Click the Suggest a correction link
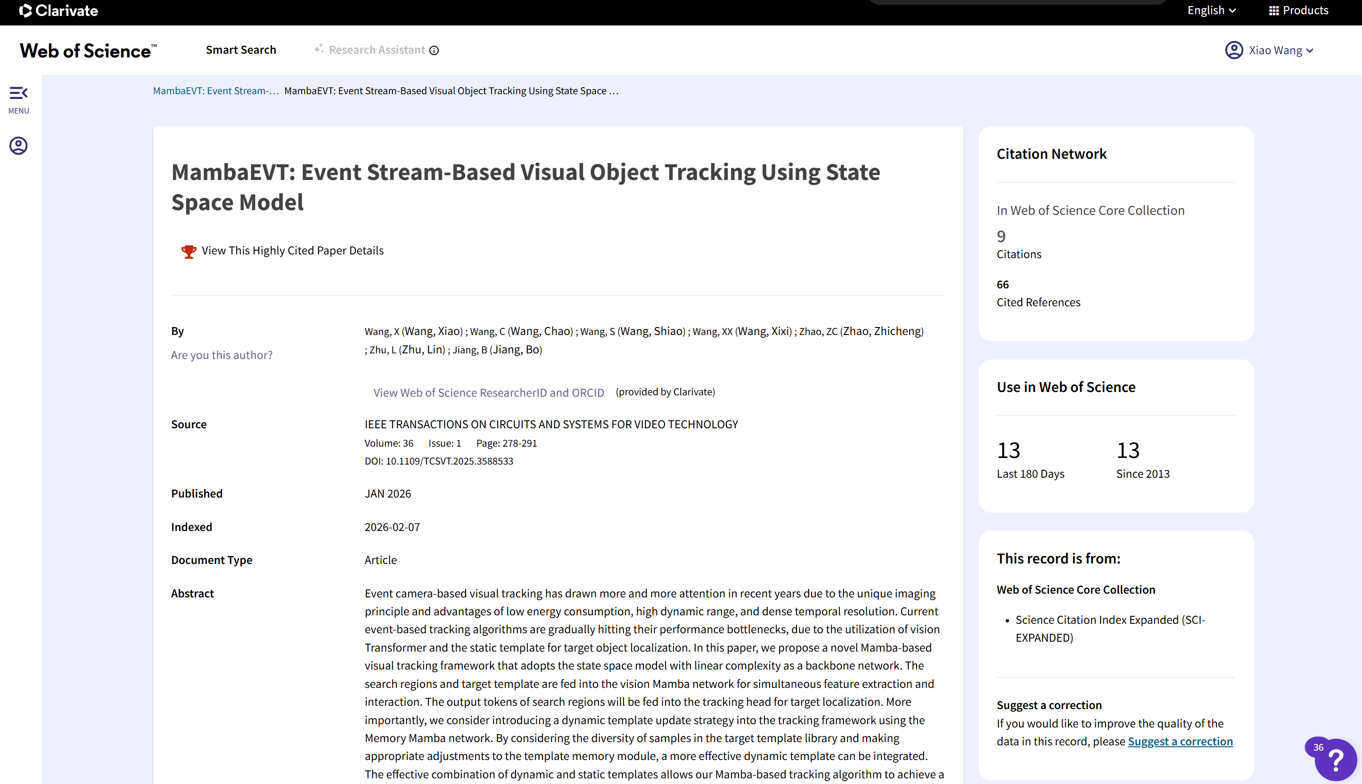 [x=1180, y=742]
